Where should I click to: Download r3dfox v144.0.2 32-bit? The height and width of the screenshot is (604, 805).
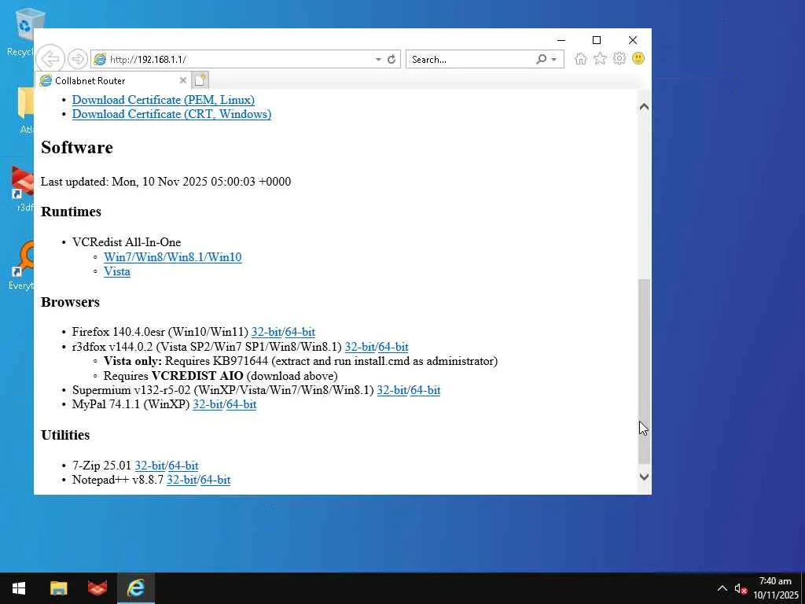pos(360,347)
